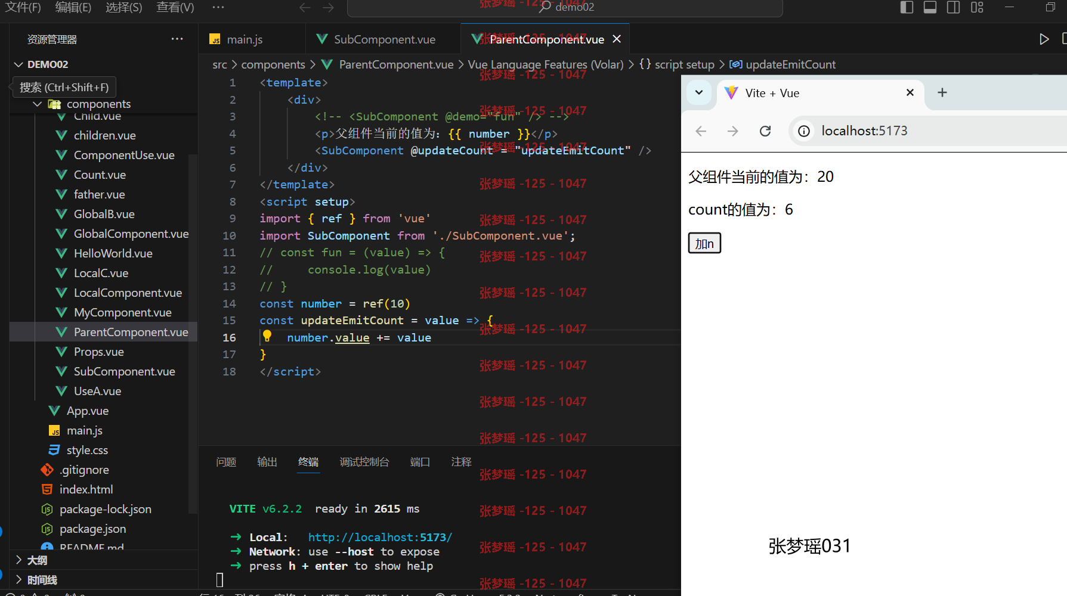Switch to the 注释 panel tab
The image size is (1067, 596).
(461, 462)
